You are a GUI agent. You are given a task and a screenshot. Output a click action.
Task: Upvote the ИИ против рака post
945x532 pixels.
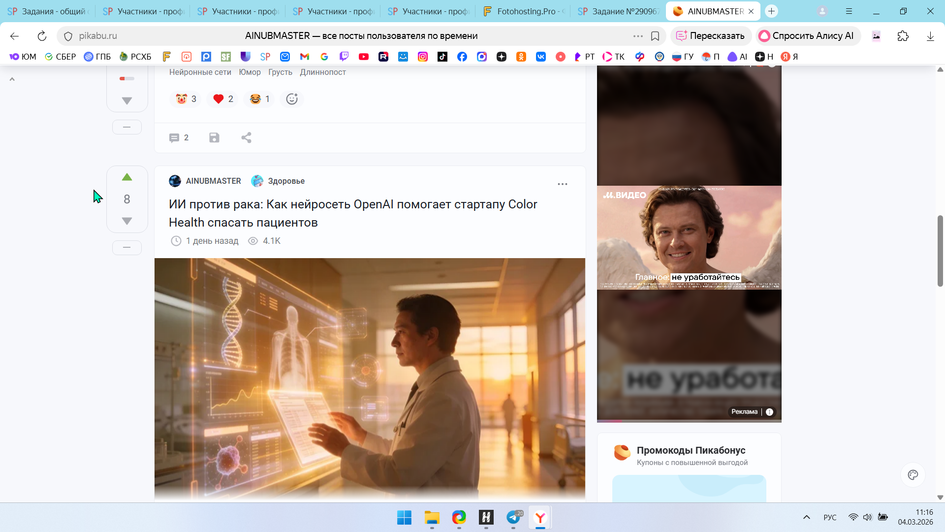[x=127, y=177]
